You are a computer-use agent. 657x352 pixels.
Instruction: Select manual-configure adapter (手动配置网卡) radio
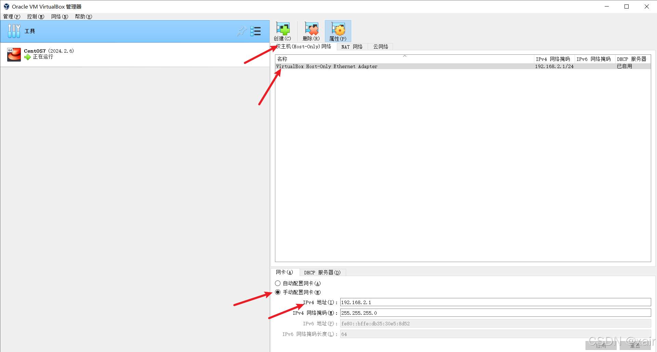278,292
